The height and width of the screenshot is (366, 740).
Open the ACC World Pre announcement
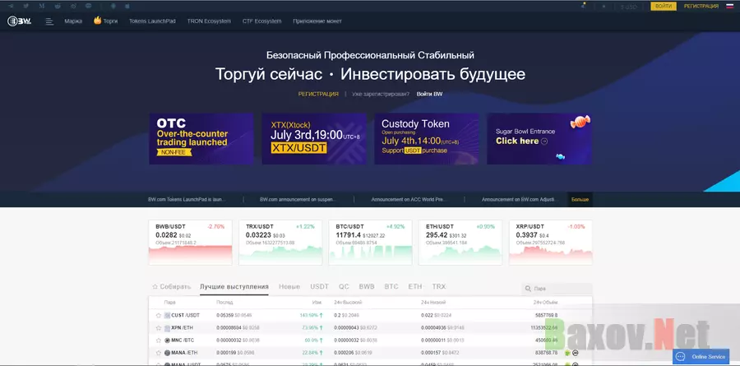409,200
